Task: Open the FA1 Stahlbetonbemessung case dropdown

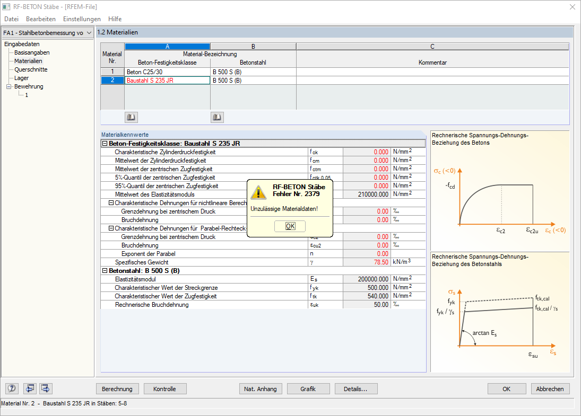Action: click(47, 33)
